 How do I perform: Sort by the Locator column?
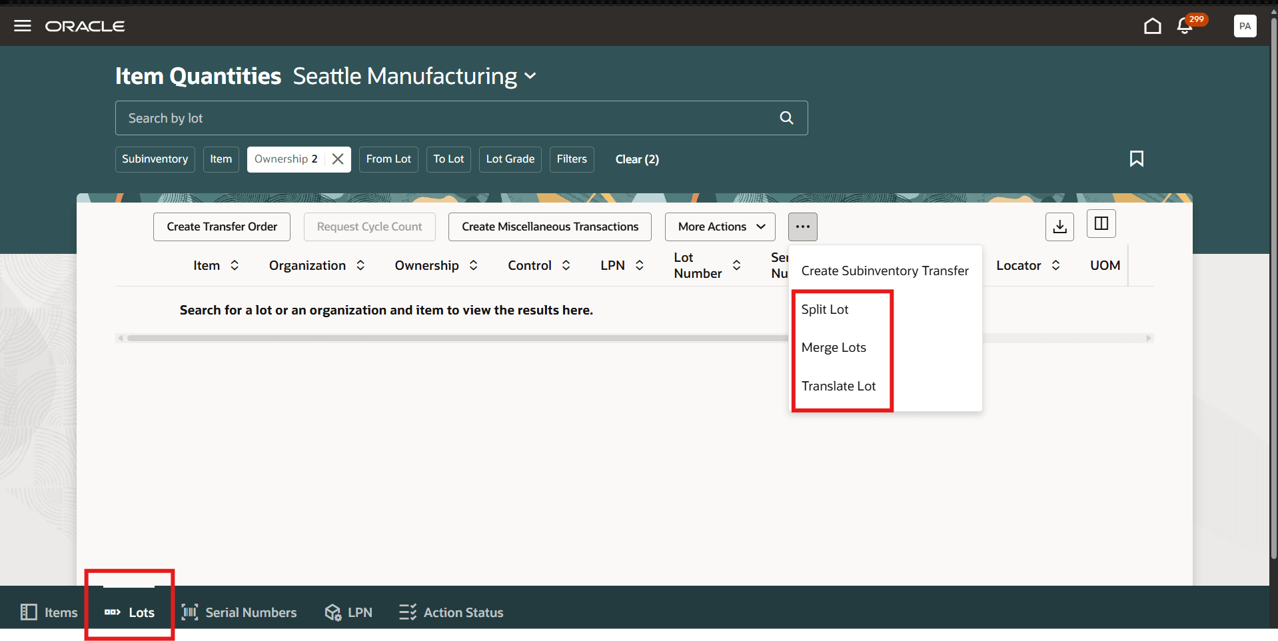1056,265
